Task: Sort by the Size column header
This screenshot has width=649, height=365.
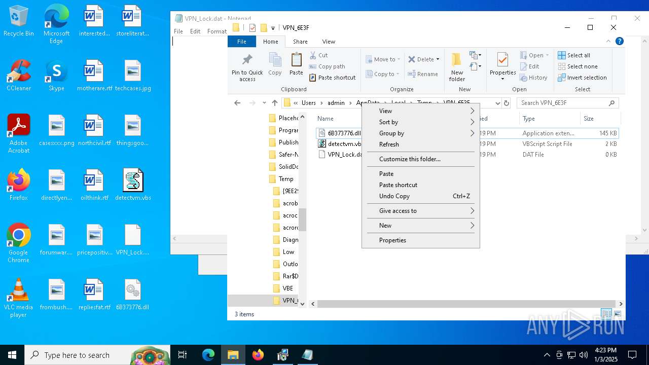Action: [x=600, y=119]
